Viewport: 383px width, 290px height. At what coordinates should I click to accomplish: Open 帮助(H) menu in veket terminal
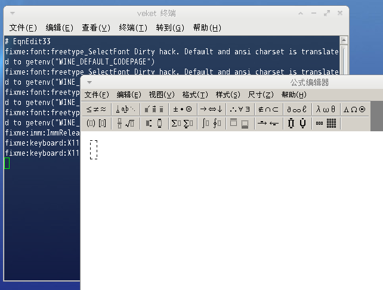point(207,28)
